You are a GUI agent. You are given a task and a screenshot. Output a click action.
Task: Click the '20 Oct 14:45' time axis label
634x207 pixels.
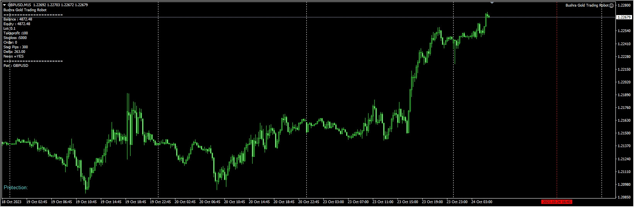coord(259,202)
